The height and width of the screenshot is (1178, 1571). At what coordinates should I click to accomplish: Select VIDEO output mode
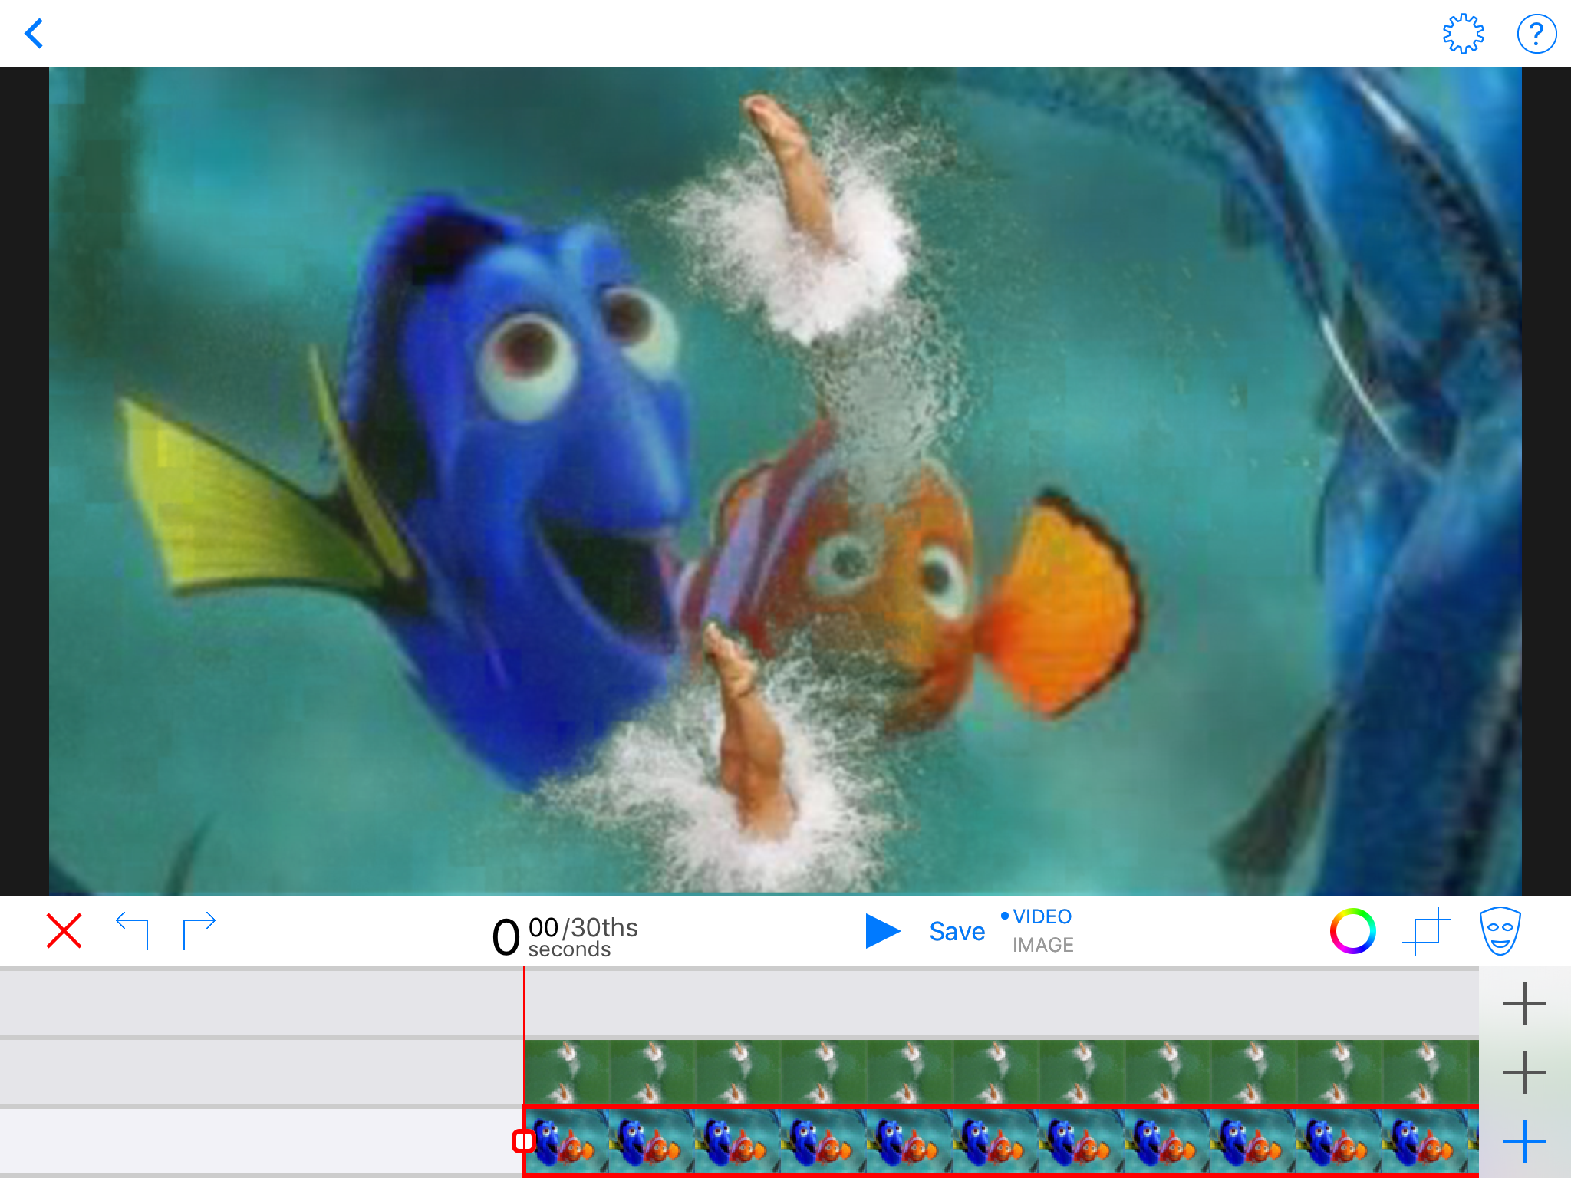[1041, 916]
